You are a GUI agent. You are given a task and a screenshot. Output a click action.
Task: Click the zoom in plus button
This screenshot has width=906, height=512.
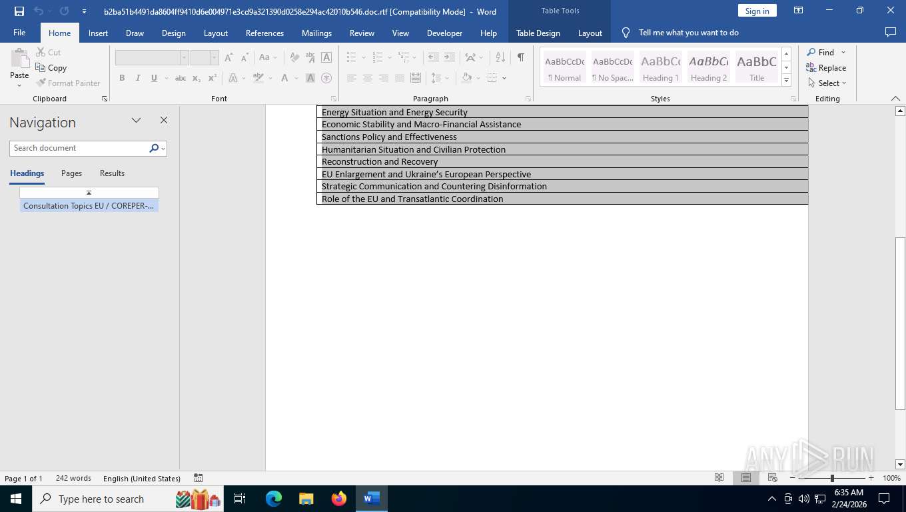pyautogui.click(x=871, y=478)
